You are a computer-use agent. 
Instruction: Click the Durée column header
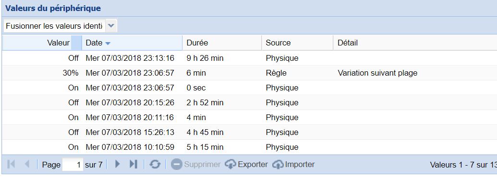tap(222, 43)
